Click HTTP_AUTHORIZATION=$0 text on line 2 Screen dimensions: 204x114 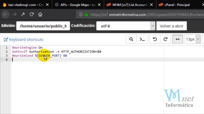pos(81,52)
